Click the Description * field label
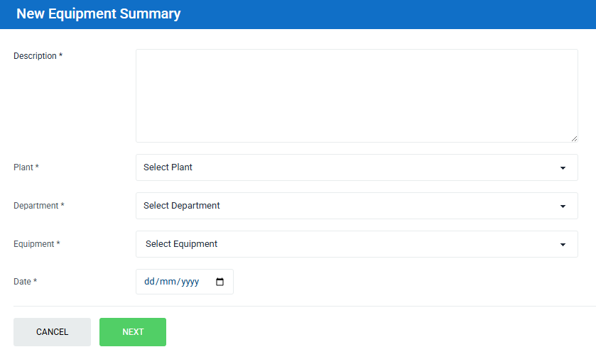The image size is (596, 364). click(x=38, y=56)
